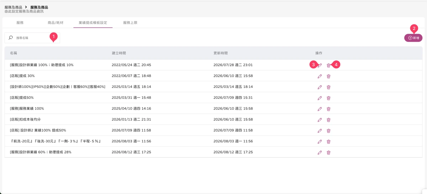427x194 pixels.
Task: Delete the [店販]提成 30% template
Action: [x=328, y=76]
